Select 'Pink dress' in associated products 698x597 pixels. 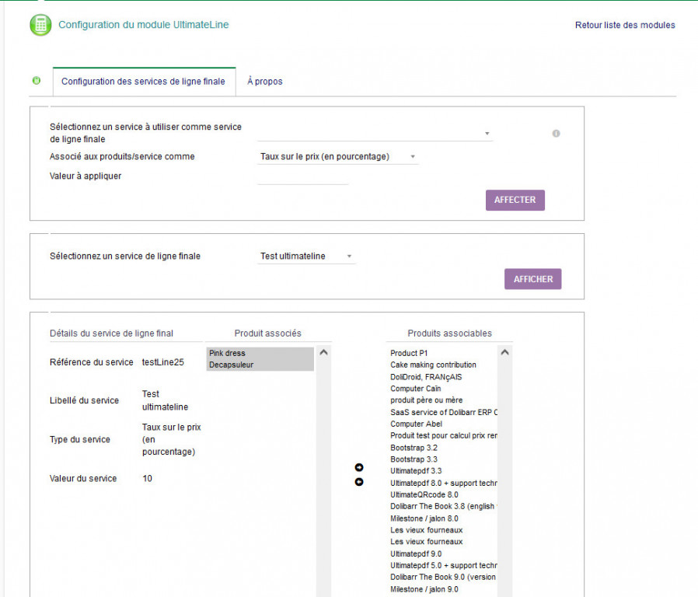(260, 353)
